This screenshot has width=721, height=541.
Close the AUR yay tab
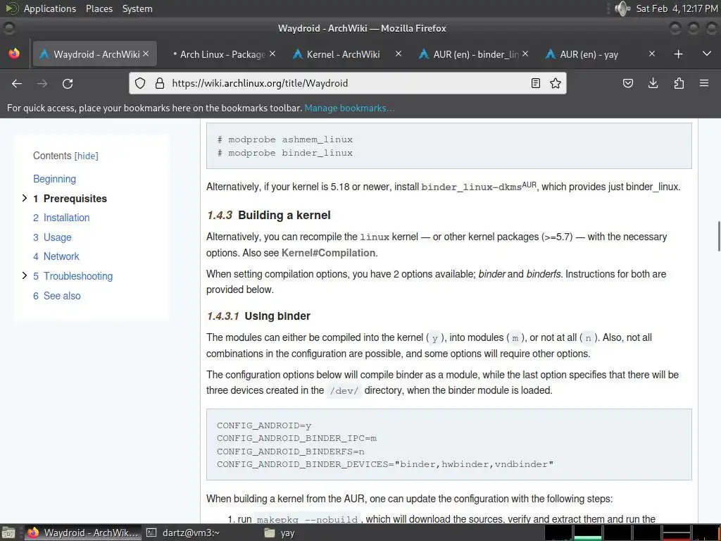tap(652, 54)
